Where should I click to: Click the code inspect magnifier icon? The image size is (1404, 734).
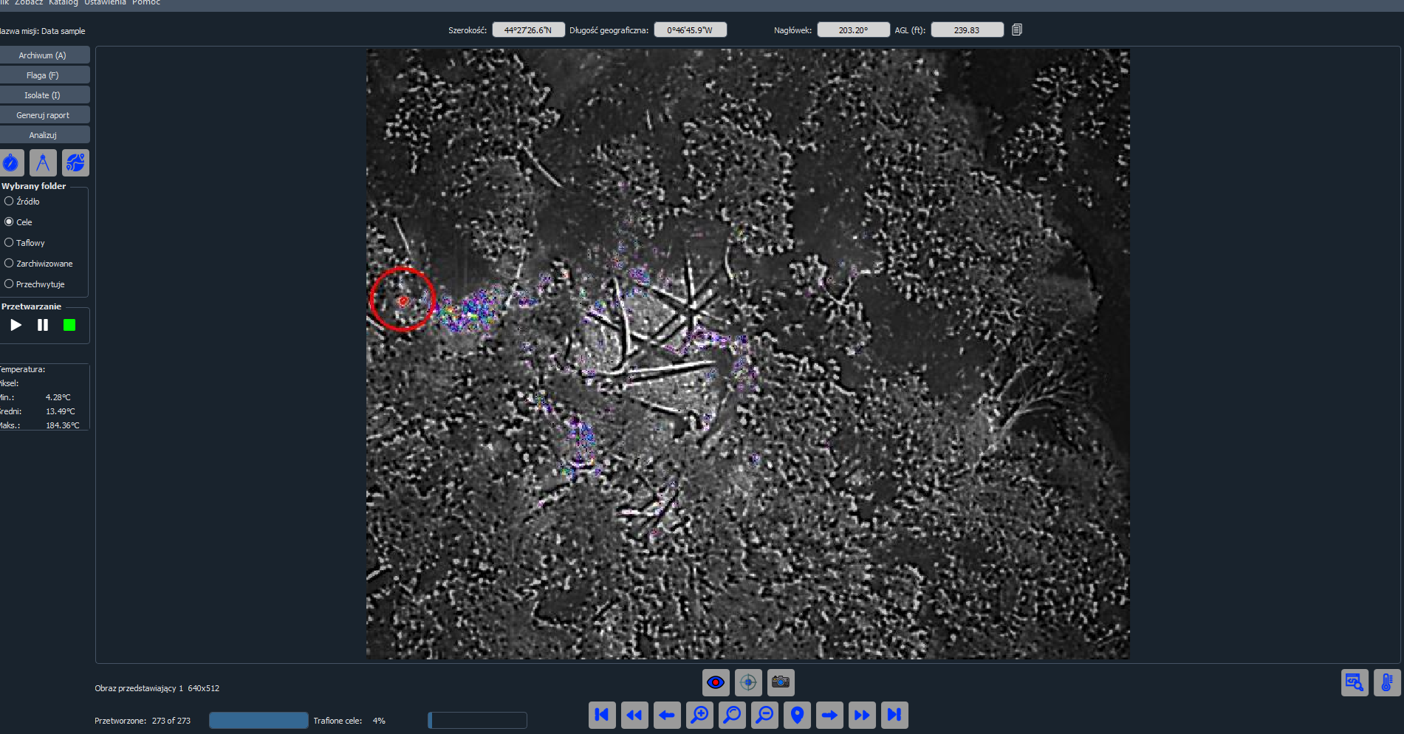point(1355,682)
